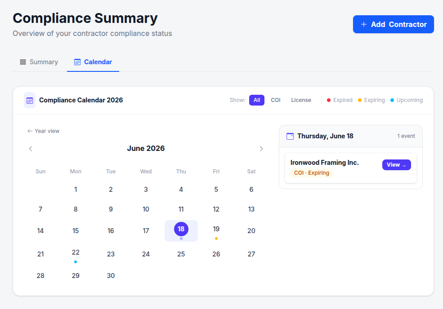This screenshot has width=443, height=309.
Task: Select June 24 on the calendar
Action: pos(146,254)
